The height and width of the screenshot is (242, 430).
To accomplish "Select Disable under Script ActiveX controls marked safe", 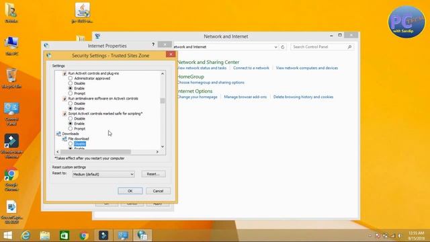I will click(71, 118).
